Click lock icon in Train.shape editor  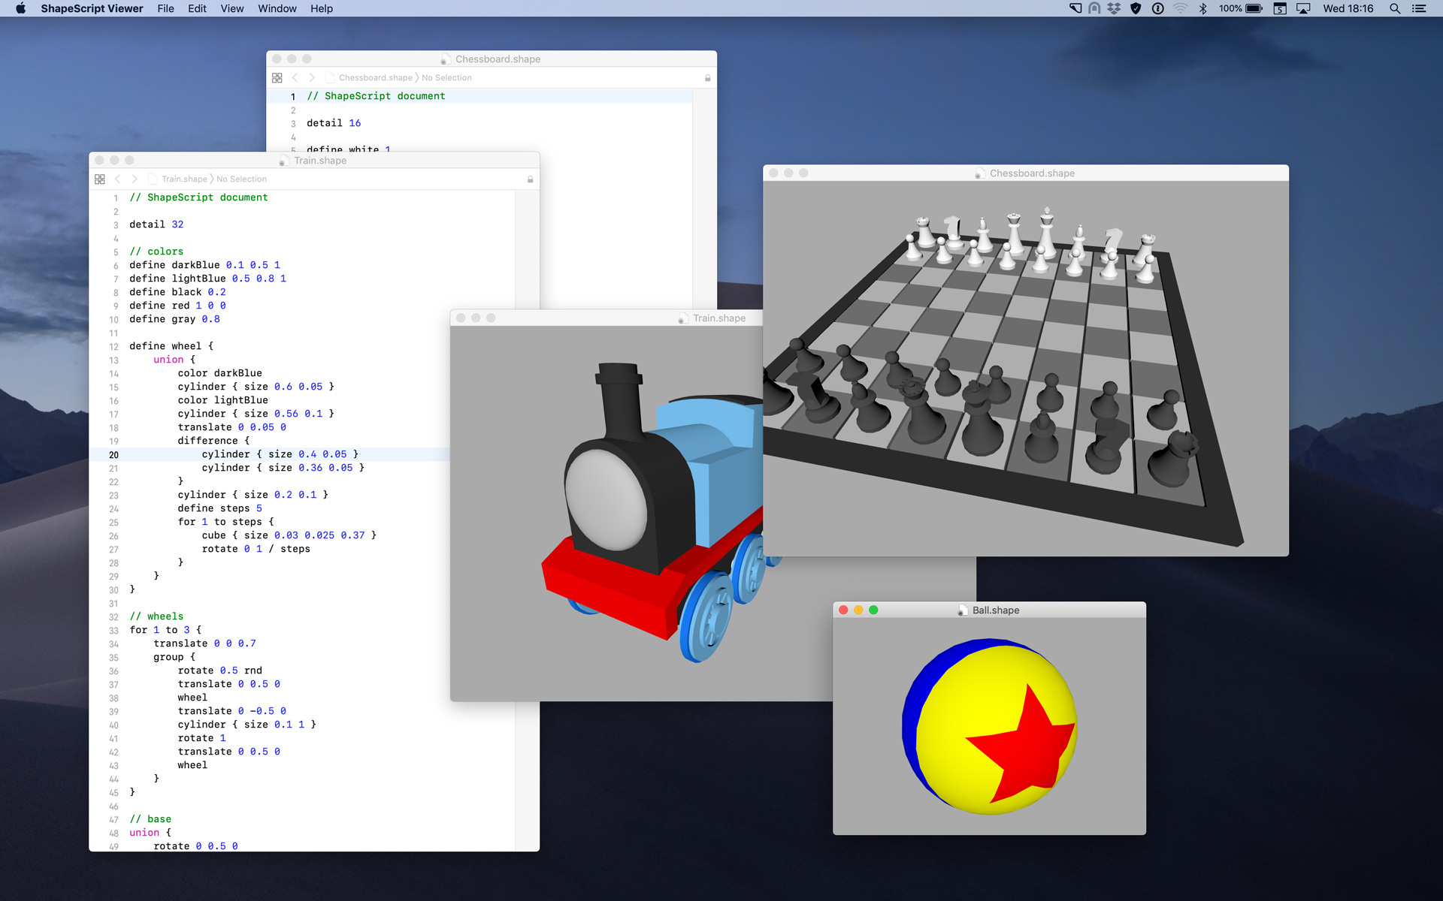530,179
